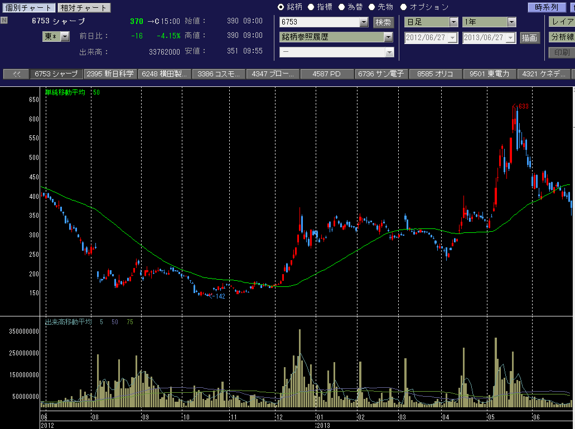Open the 1年 period dropdown

pyautogui.click(x=512, y=22)
